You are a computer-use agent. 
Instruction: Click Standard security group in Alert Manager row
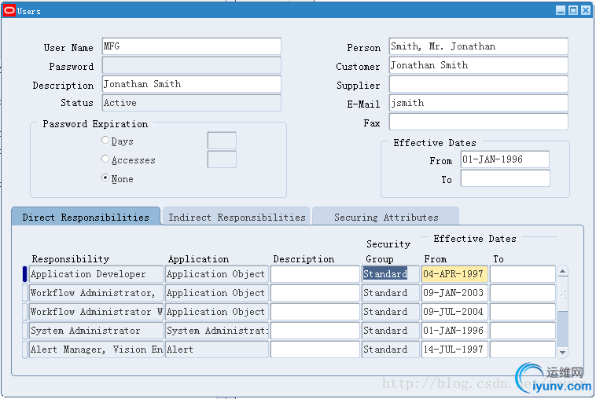pos(390,350)
